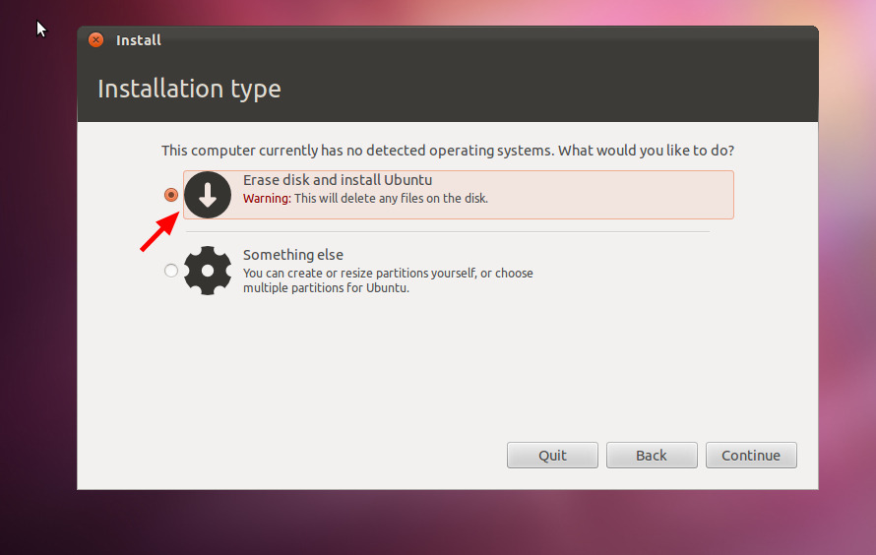Screen dimensions: 876x555
Task: Close the Install window with the orange X
Action: coord(95,40)
